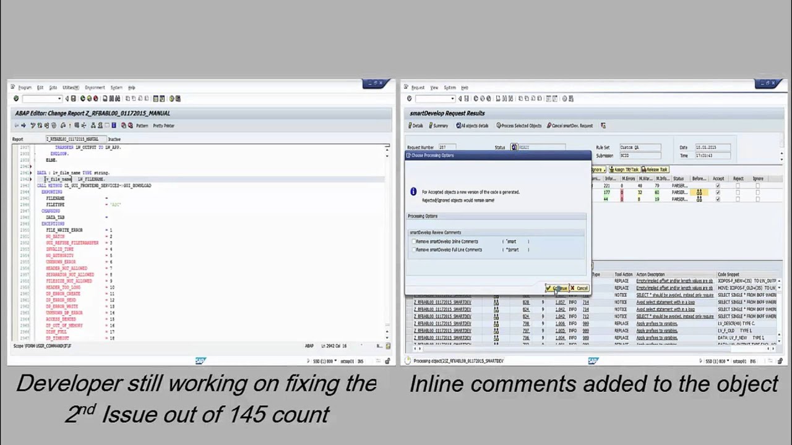Enable Remove smartDevelop Full Line Comments

413,250
